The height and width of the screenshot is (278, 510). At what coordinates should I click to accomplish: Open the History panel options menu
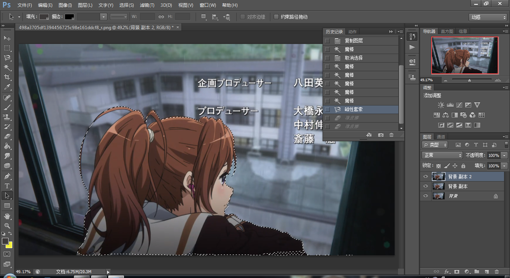[400, 32]
